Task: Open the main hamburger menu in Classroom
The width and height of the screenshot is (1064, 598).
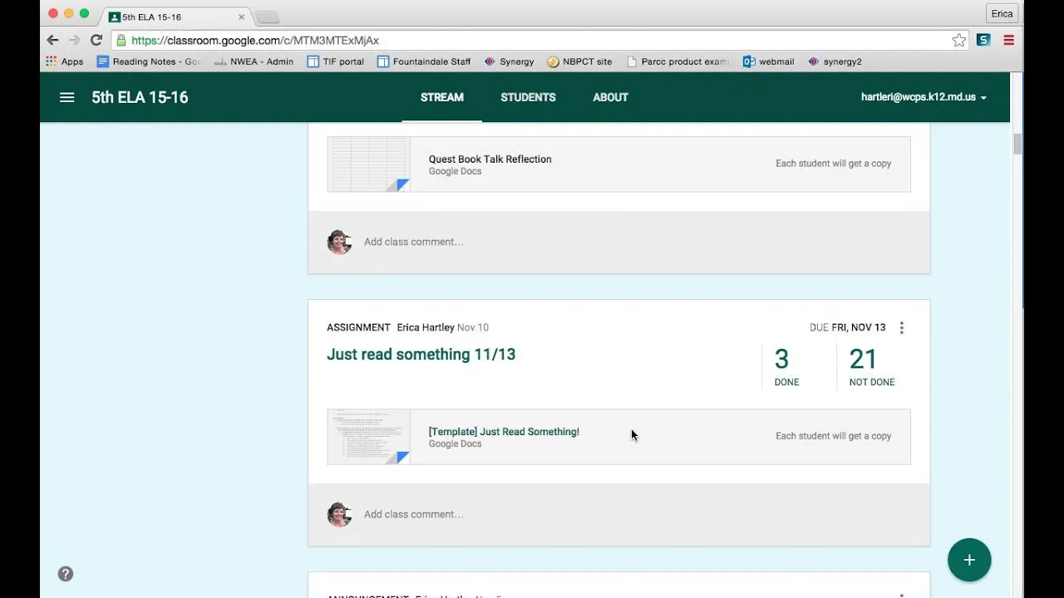Action: coord(67,97)
